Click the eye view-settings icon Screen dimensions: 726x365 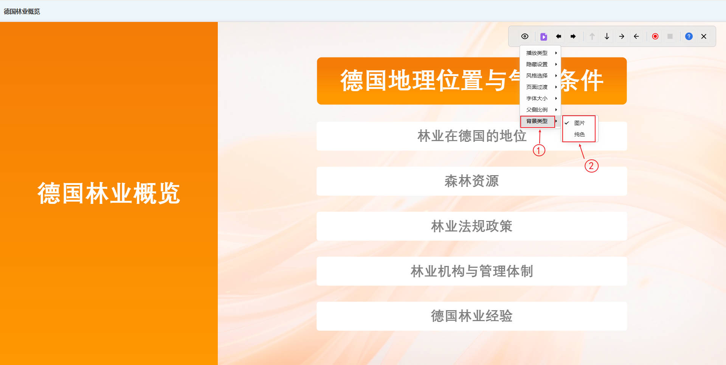pyautogui.click(x=524, y=36)
